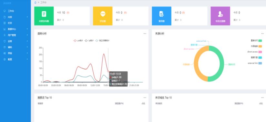Toggle the 独立访客统计 series in legend
The width and height of the screenshot is (266, 122).
pyautogui.click(x=102, y=41)
